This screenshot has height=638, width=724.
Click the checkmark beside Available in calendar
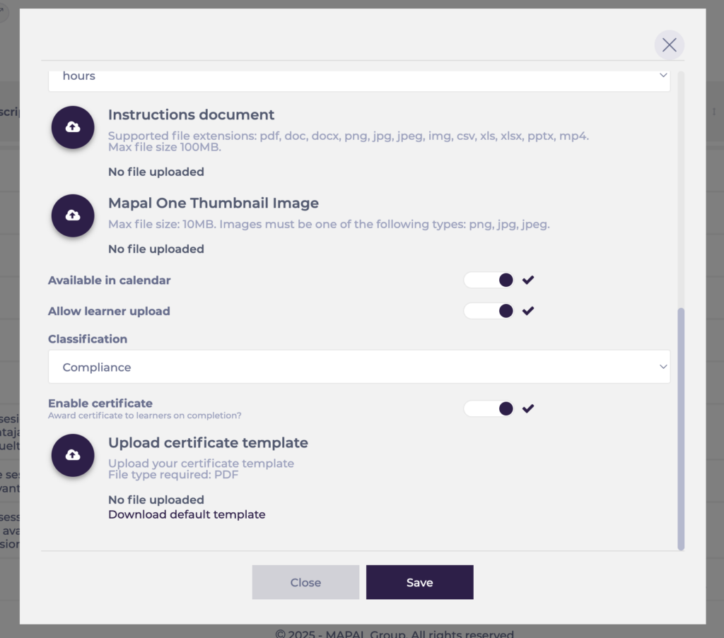[527, 280]
